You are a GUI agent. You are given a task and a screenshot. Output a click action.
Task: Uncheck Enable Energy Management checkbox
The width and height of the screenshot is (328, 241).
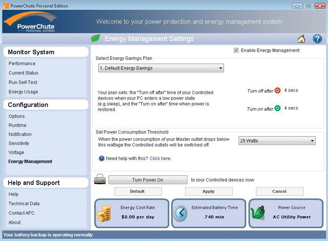click(x=236, y=50)
